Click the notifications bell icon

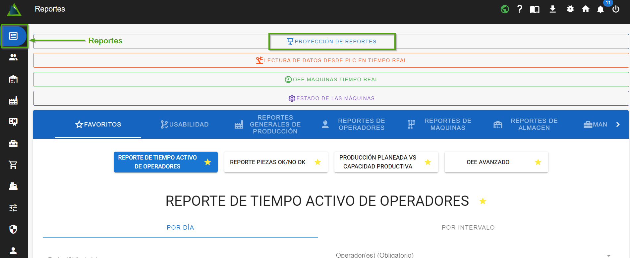coord(600,9)
